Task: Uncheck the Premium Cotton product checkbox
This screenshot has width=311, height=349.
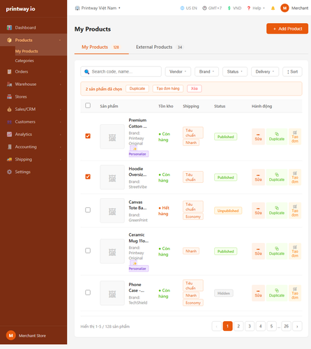Action: click(x=88, y=136)
